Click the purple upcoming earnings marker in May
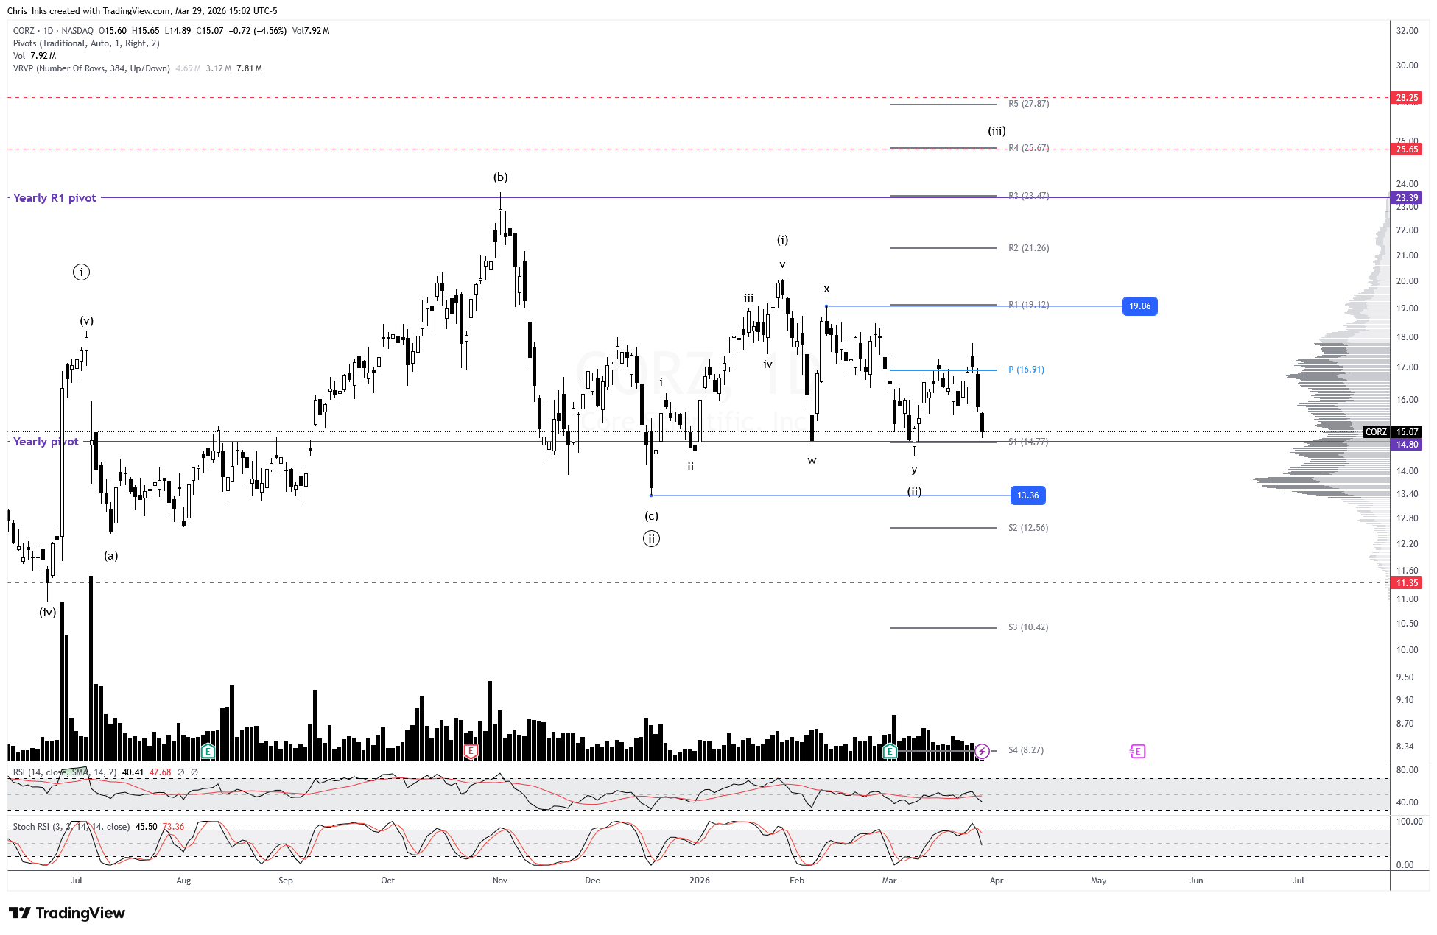The image size is (1437, 935). point(1137,751)
